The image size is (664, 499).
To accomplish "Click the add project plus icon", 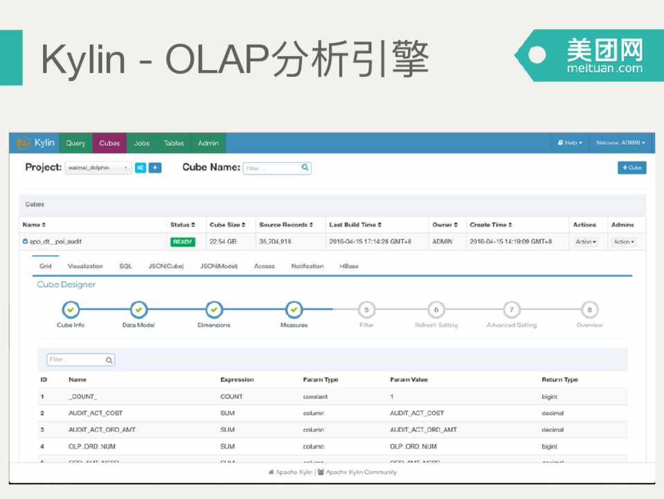I will [x=155, y=168].
